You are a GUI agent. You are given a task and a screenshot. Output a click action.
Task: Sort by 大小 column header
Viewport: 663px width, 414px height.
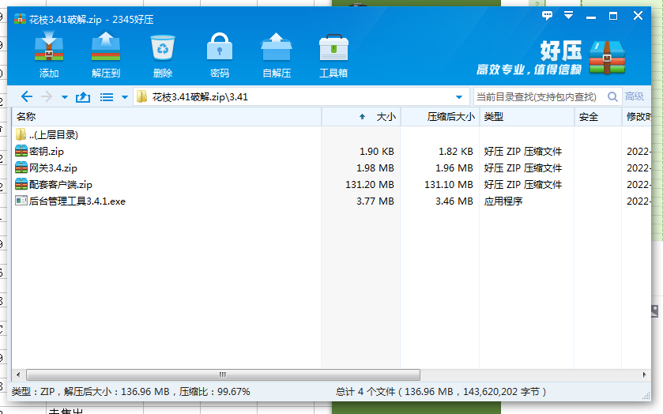pos(361,117)
